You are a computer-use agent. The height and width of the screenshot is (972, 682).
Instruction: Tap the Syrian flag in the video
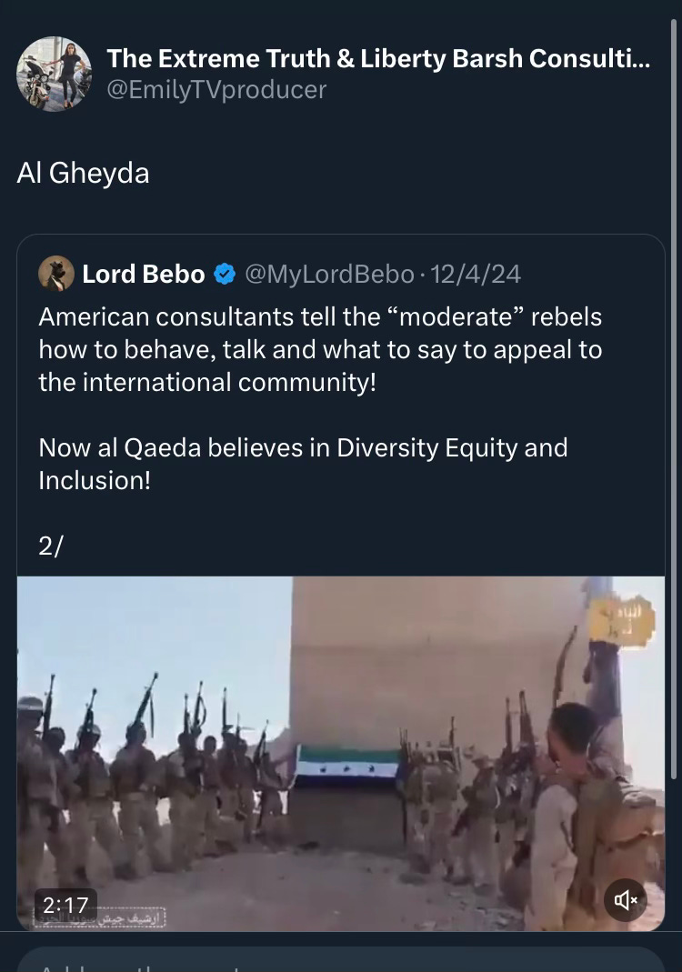click(347, 763)
